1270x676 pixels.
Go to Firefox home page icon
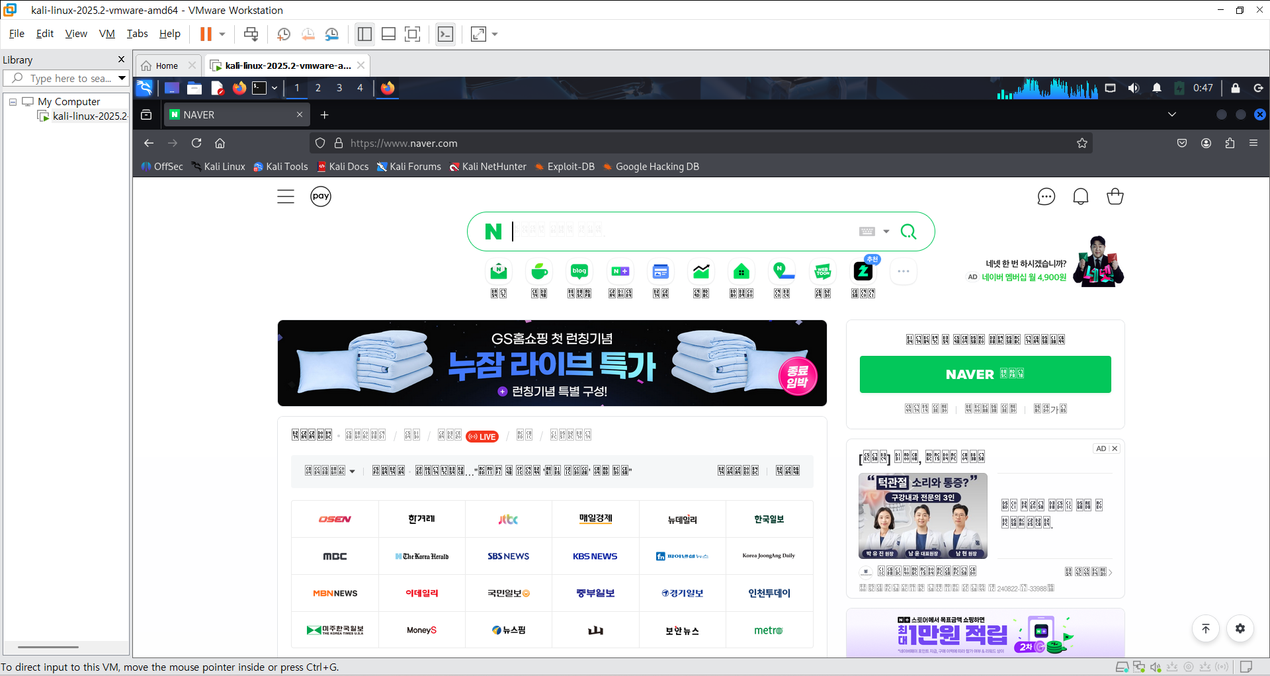[x=220, y=143]
